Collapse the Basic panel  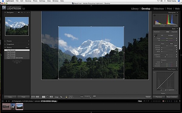(177, 29)
